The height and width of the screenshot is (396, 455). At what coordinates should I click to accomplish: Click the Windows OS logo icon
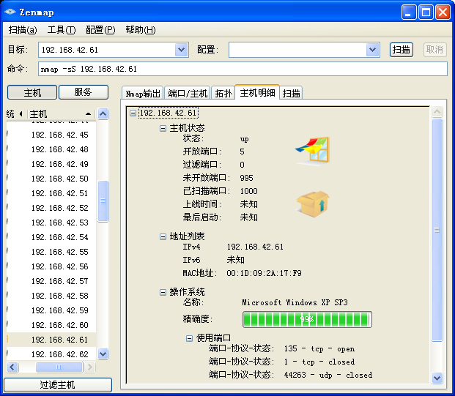pyautogui.click(x=313, y=151)
